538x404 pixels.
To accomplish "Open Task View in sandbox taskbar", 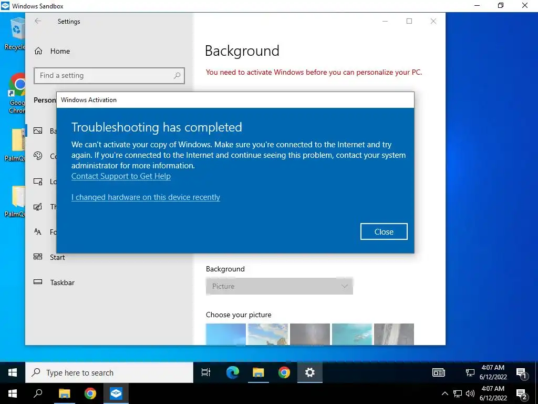I will click(x=206, y=372).
